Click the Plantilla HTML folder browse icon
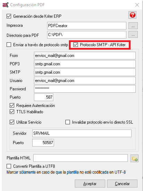 coord(134,158)
